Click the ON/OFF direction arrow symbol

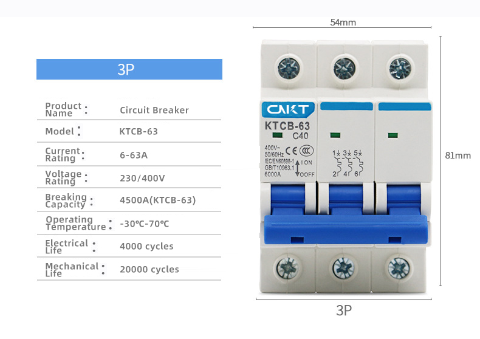297,168
